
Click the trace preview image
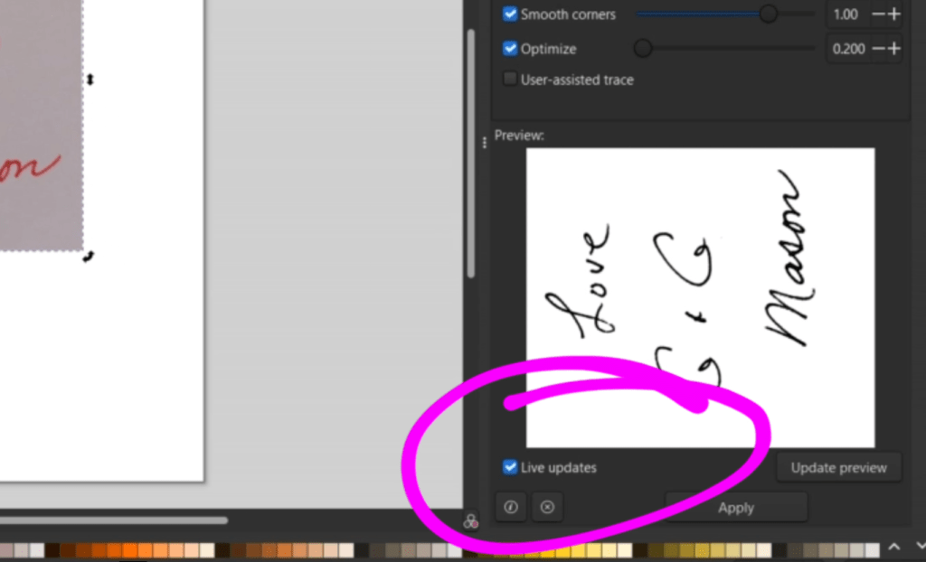click(x=700, y=297)
